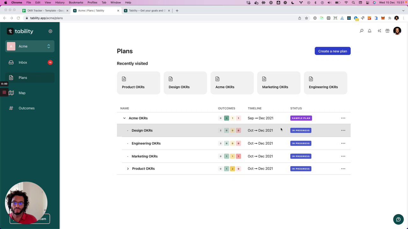This screenshot has height=229, width=408.
Task: Open Marketing OKRs recently visited card
Action: 279,83
